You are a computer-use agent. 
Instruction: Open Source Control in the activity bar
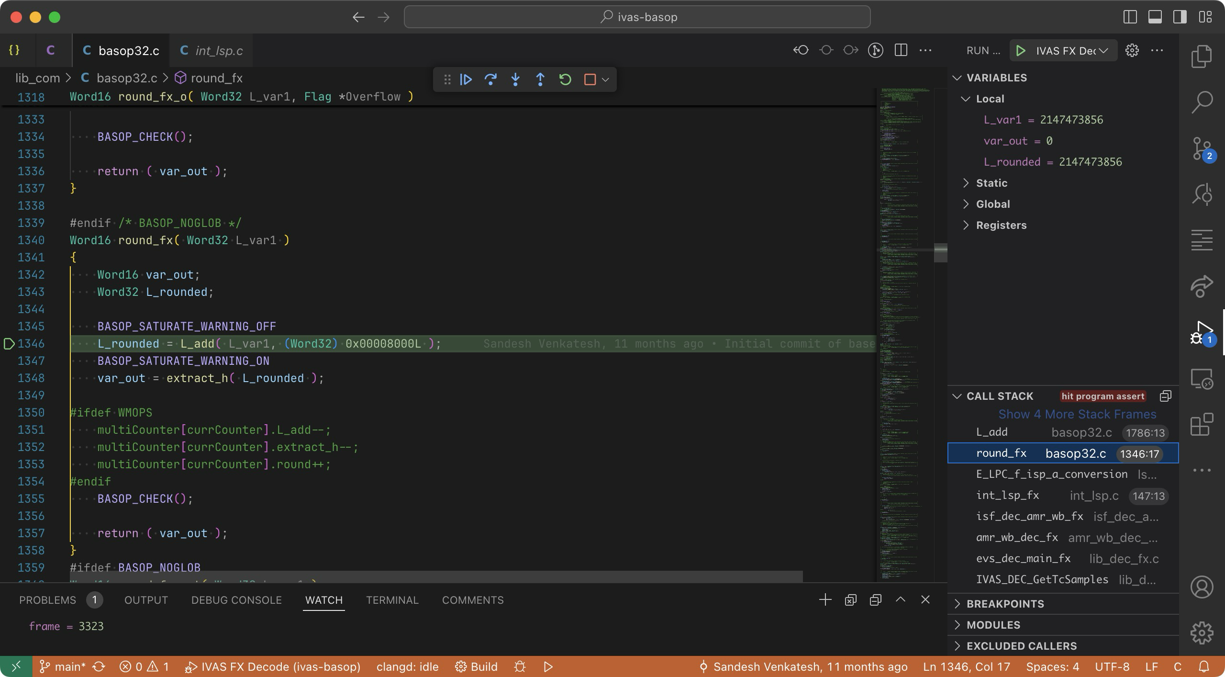point(1202,149)
